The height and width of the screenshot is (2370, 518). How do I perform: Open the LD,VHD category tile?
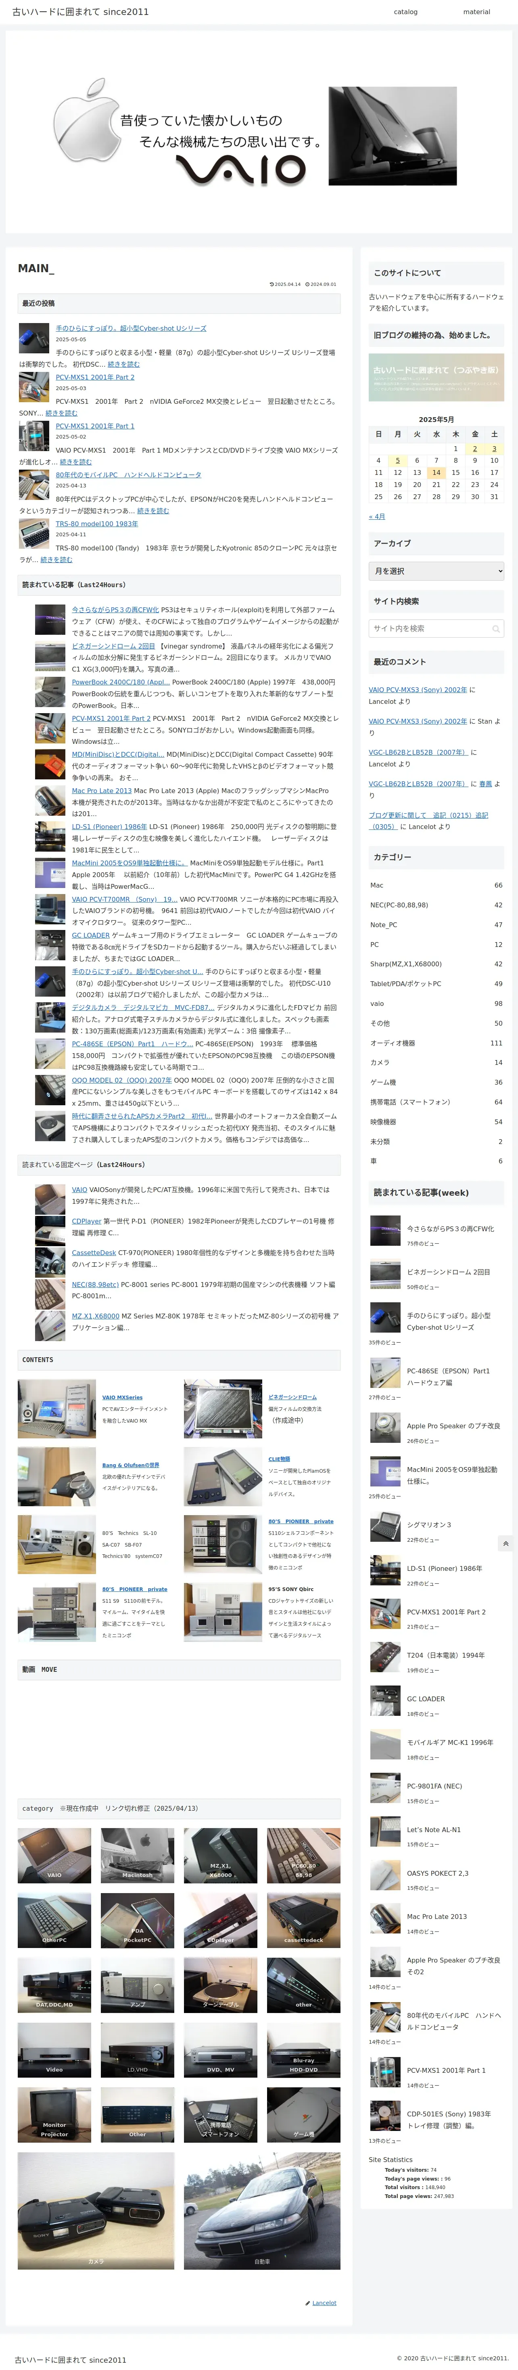tap(137, 2050)
